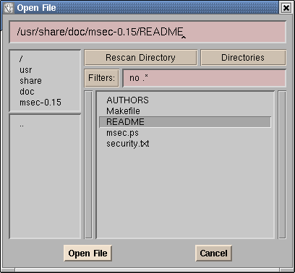Click Rescan Directory button
The width and height of the screenshot is (295, 273).
[x=140, y=58]
